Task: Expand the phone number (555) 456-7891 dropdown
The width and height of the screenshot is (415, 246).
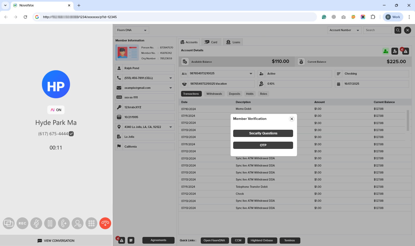Action: 171,78
